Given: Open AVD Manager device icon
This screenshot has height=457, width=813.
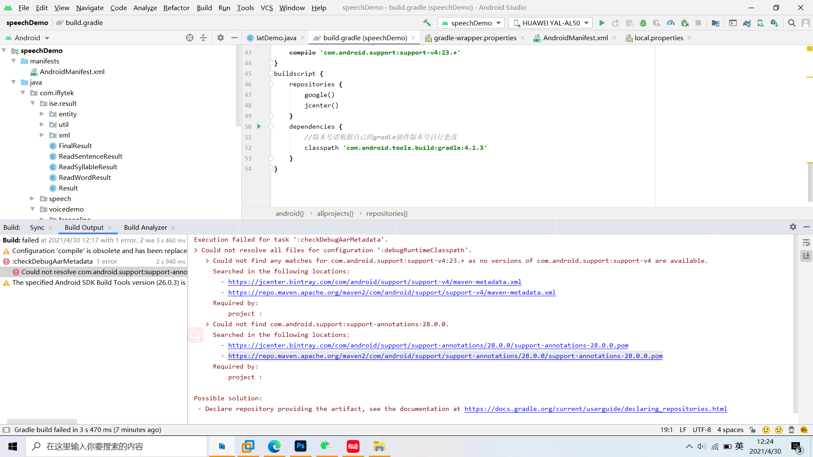Looking at the screenshot, I should 760,23.
